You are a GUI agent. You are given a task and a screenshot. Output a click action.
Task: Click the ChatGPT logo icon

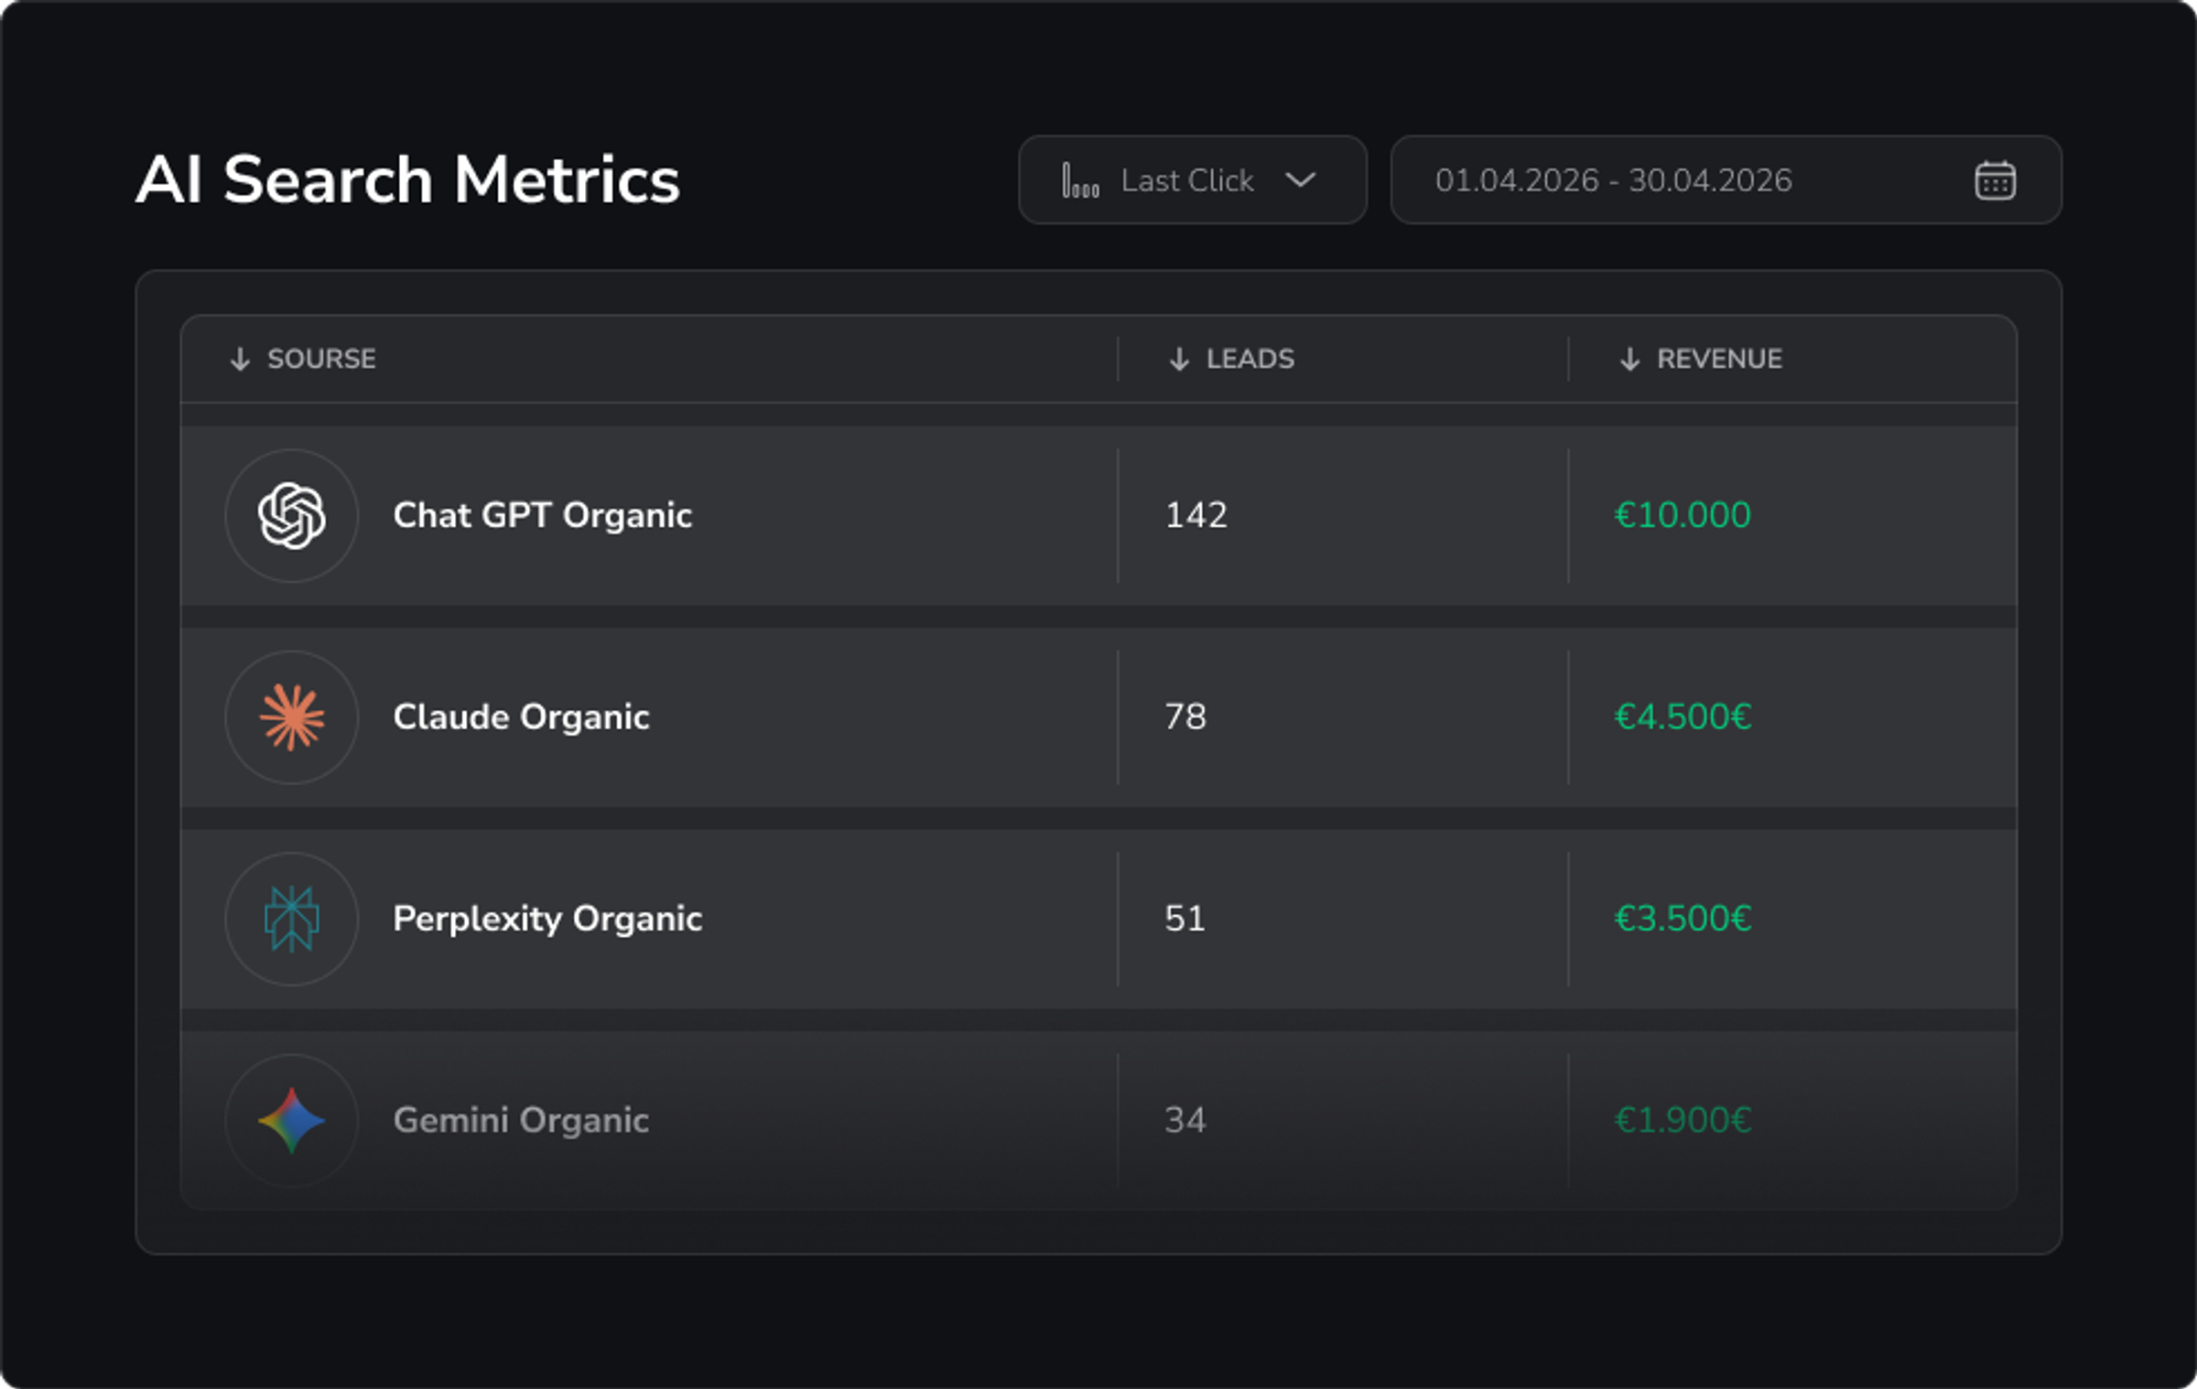(292, 516)
